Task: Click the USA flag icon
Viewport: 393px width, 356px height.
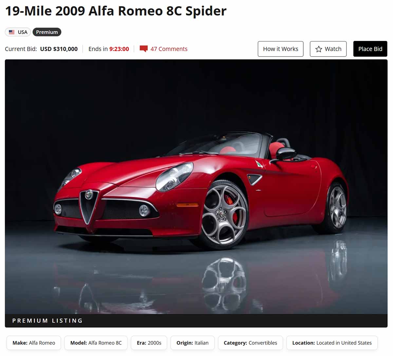Action: (12, 32)
